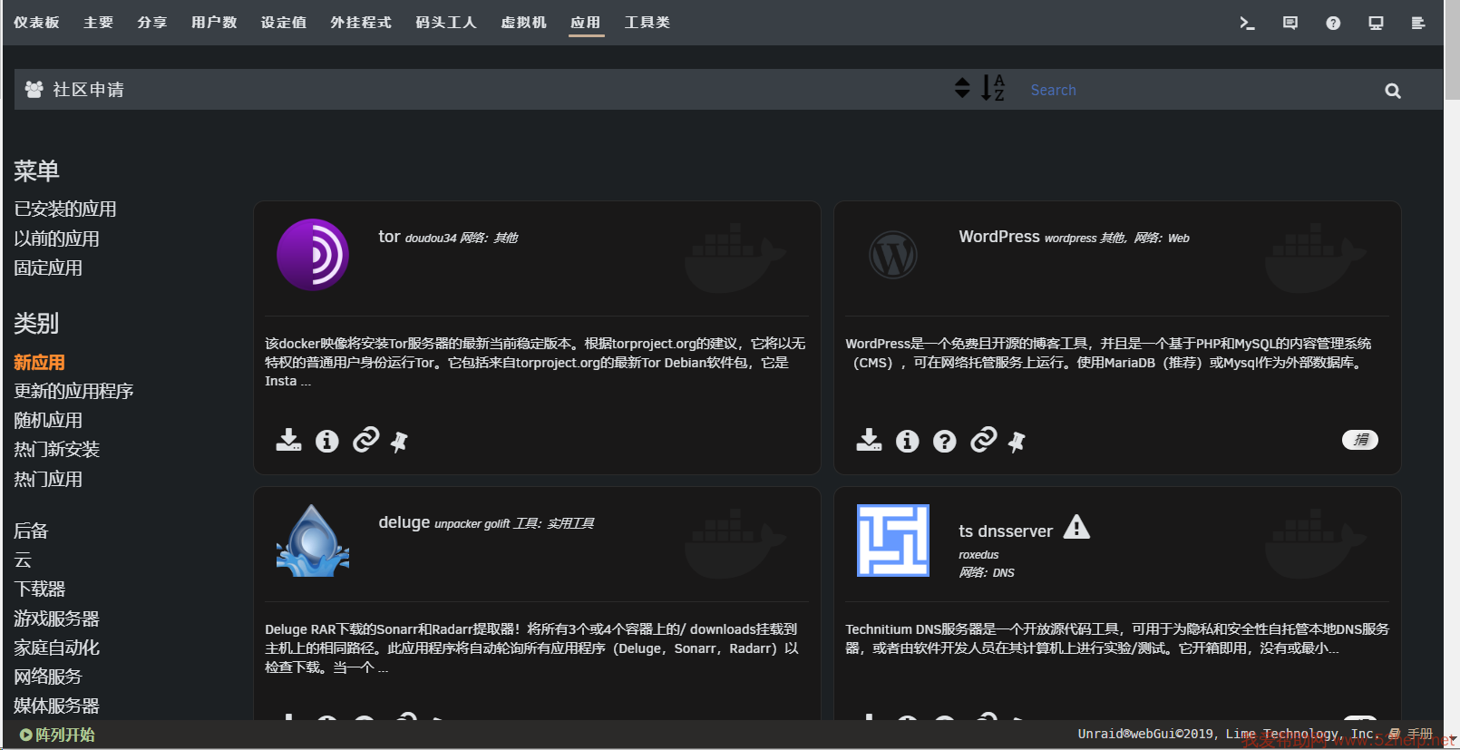Click the install download icon on tor card
Viewport: 1460px width, 750px height.
pyautogui.click(x=288, y=441)
